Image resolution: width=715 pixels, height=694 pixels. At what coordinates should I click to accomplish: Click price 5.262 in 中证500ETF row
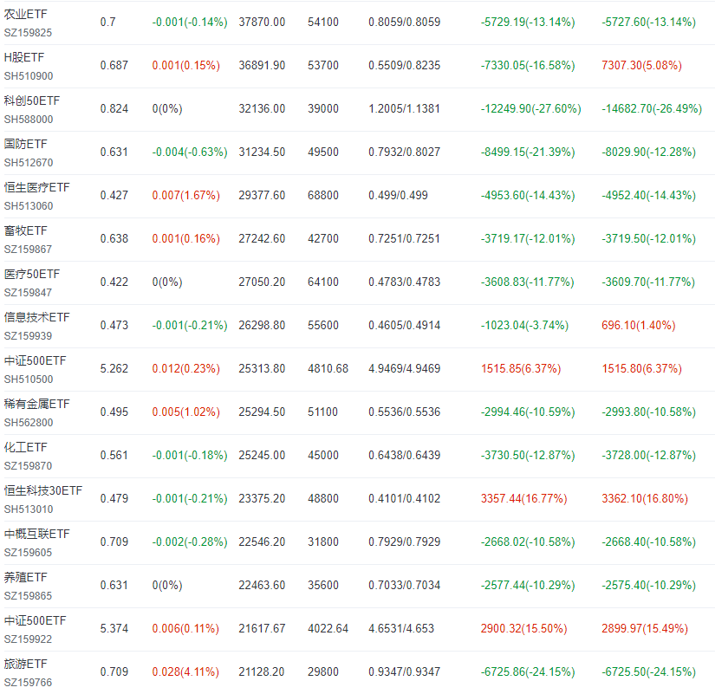114,368
